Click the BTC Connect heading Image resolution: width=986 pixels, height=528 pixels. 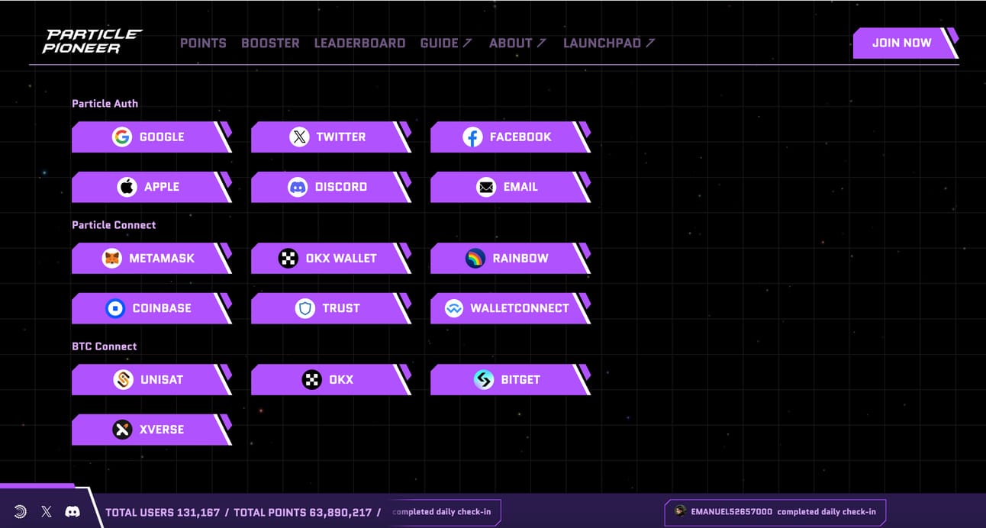pyautogui.click(x=105, y=346)
